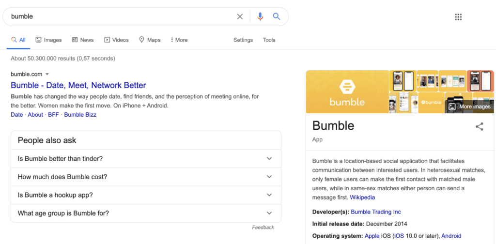
Task: Open the Bumble Bizz sitelink
Action: [80, 115]
